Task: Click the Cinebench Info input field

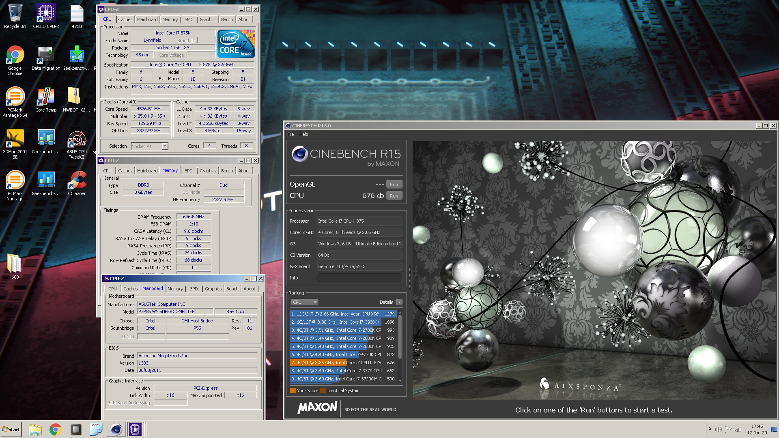Action: click(x=359, y=278)
